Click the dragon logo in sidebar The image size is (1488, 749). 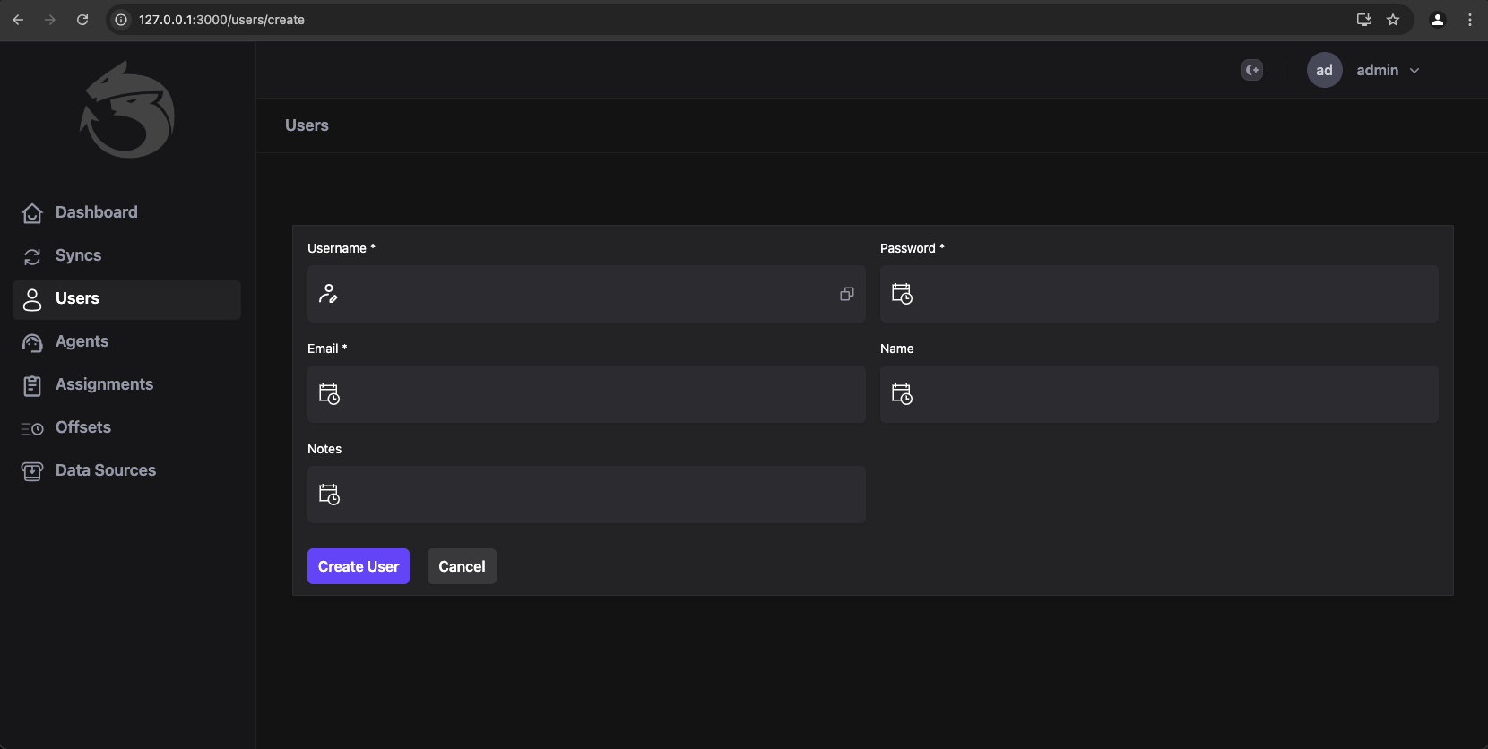click(127, 110)
